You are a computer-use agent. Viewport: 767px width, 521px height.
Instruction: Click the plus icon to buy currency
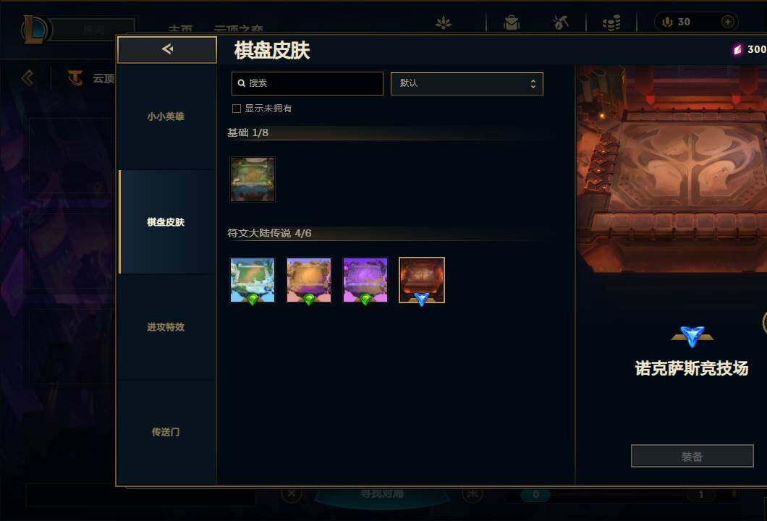pyautogui.click(x=727, y=22)
